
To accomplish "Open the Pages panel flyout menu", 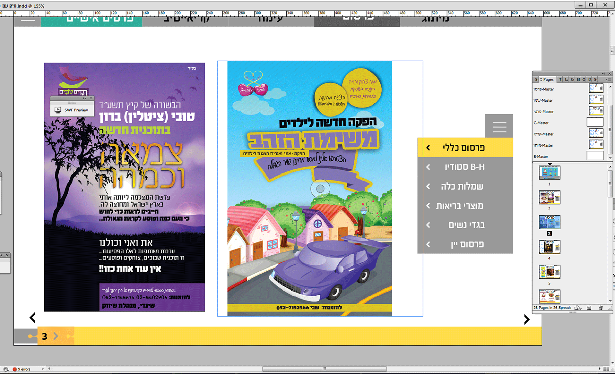I will point(608,79).
